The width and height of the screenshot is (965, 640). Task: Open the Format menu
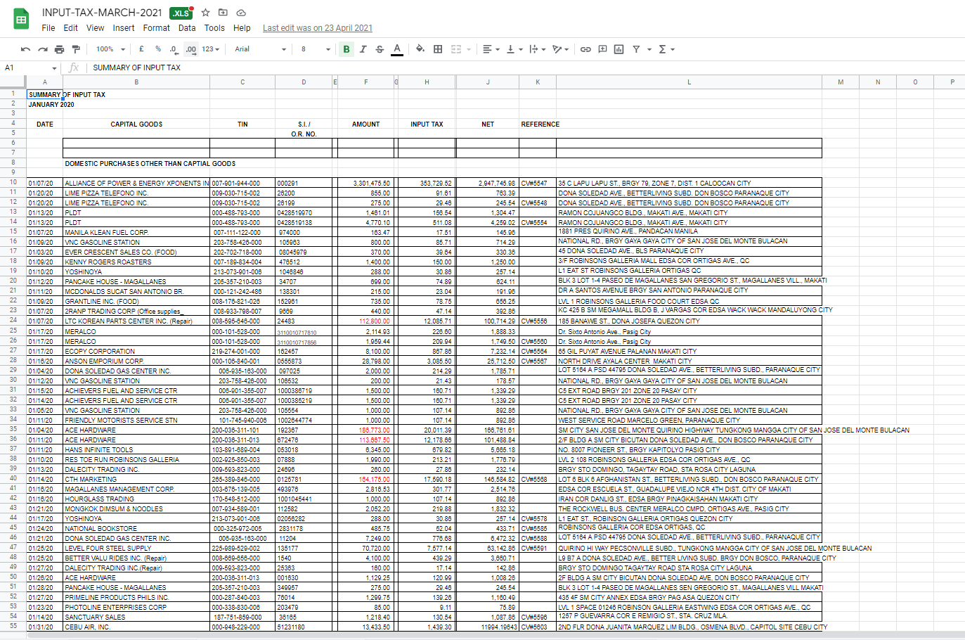coord(157,28)
